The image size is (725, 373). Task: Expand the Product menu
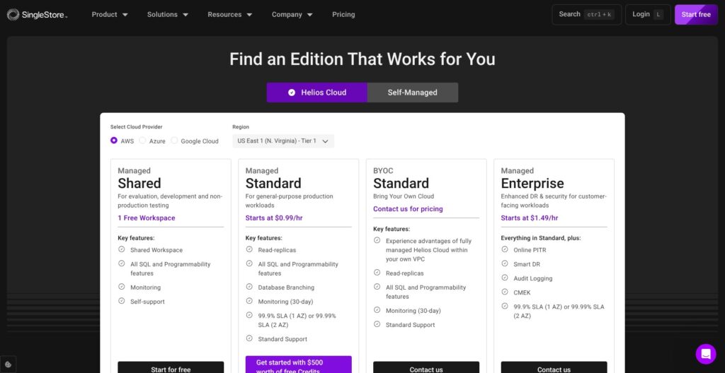click(110, 14)
